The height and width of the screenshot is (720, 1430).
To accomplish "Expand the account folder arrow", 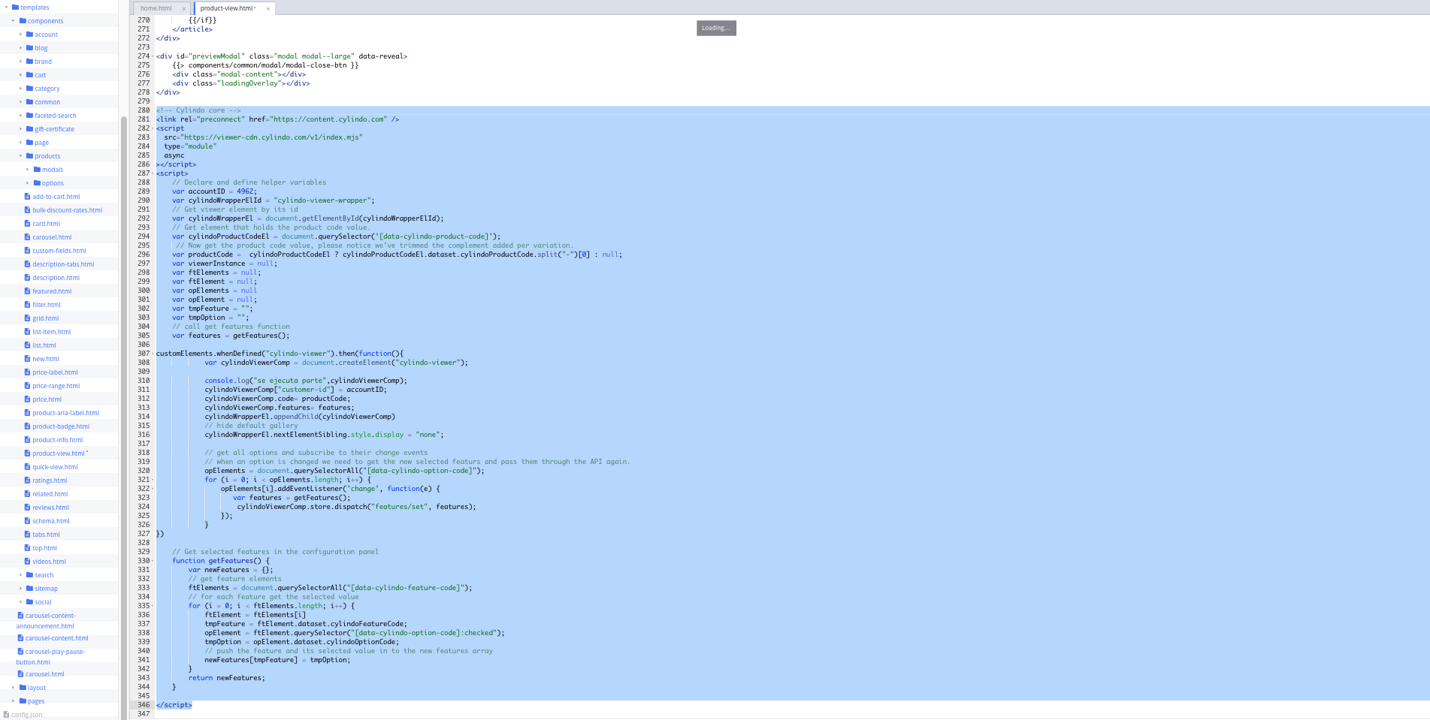I will pos(20,35).
